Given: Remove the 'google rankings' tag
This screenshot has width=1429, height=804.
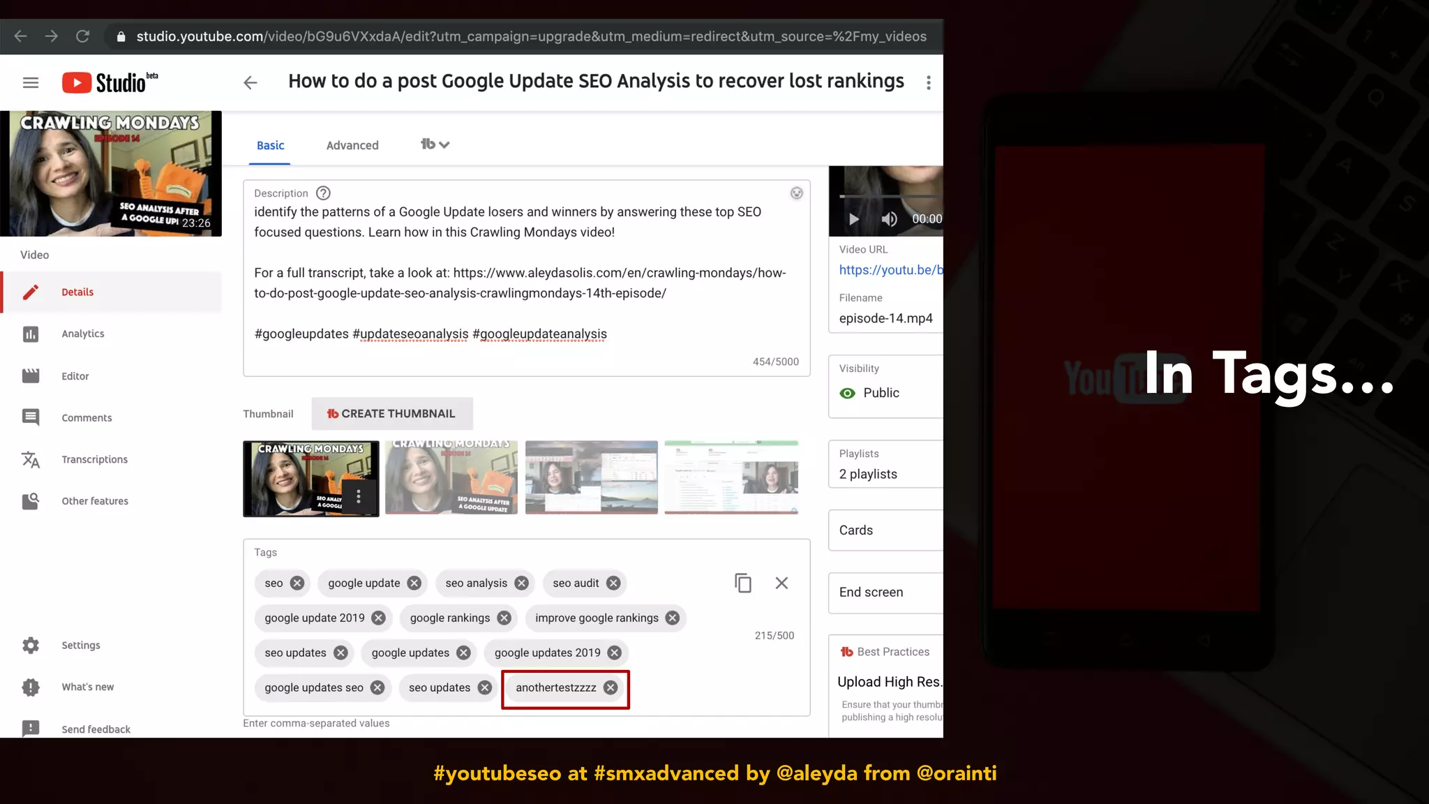Looking at the screenshot, I should tap(504, 618).
